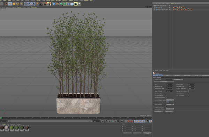Toggle the Use Animation checkbox
Image resolution: width=209 pixels, height=137 pixels.
(x=167, y=94)
